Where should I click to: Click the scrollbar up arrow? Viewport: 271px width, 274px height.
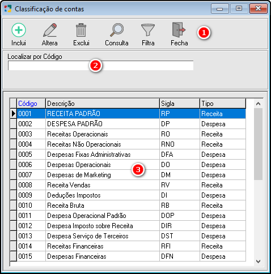click(x=258, y=104)
